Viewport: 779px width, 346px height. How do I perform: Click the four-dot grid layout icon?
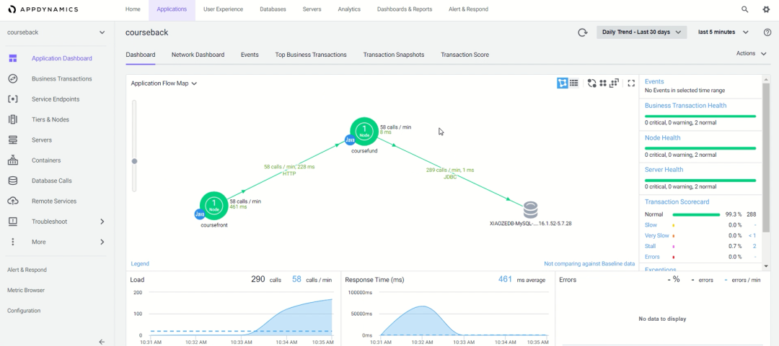(603, 83)
